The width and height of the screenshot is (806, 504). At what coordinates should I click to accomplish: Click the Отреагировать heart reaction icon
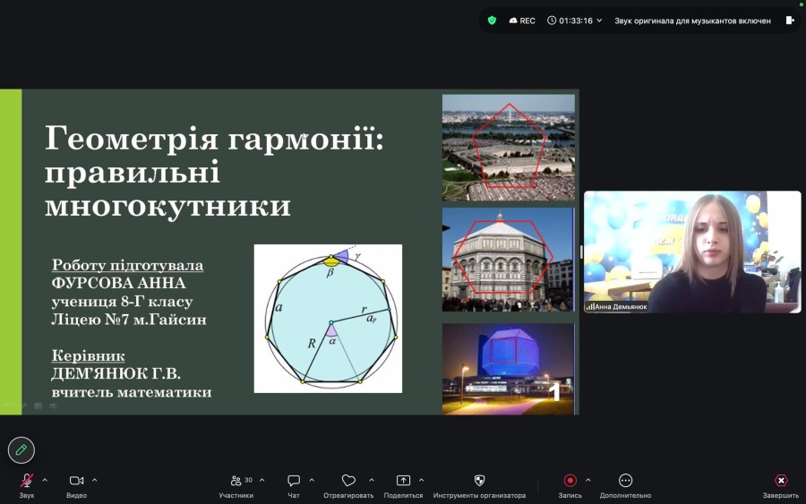(348, 481)
